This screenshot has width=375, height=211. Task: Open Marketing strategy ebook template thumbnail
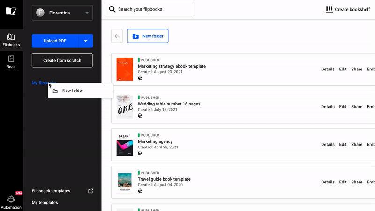pyautogui.click(x=125, y=69)
